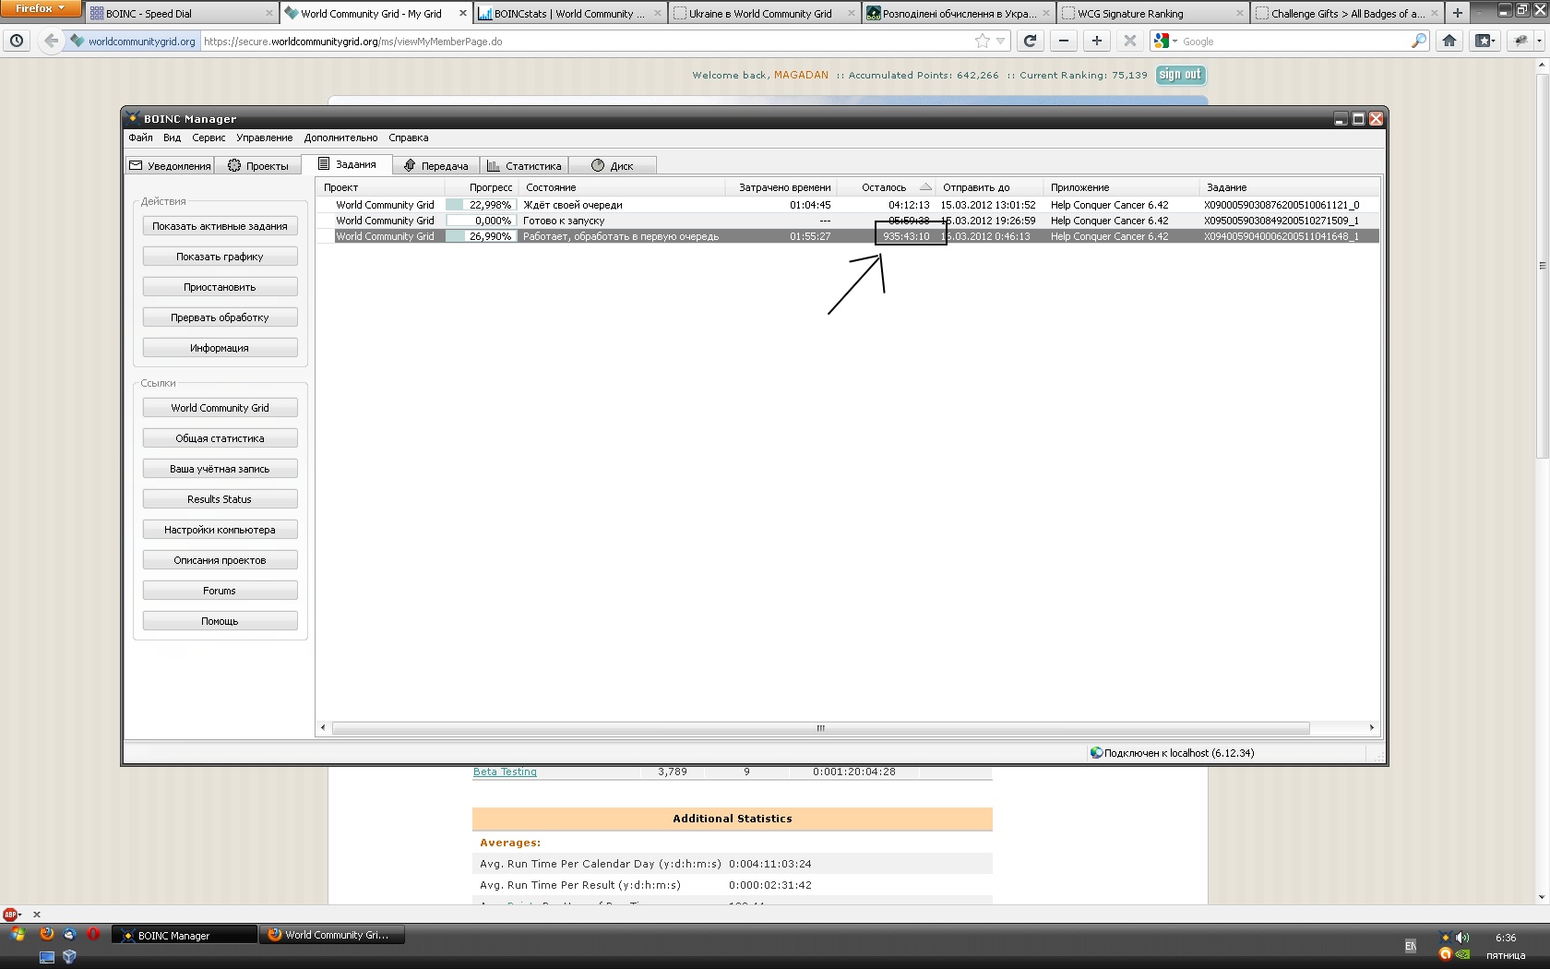Open the Передача tab
The width and height of the screenshot is (1550, 969).
tap(436, 165)
